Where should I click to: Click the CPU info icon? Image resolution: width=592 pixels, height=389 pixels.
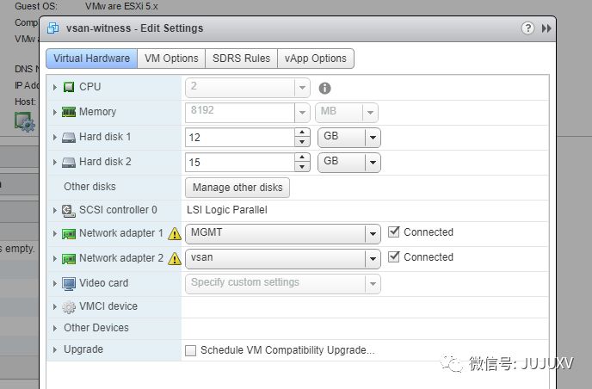(324, 88)
